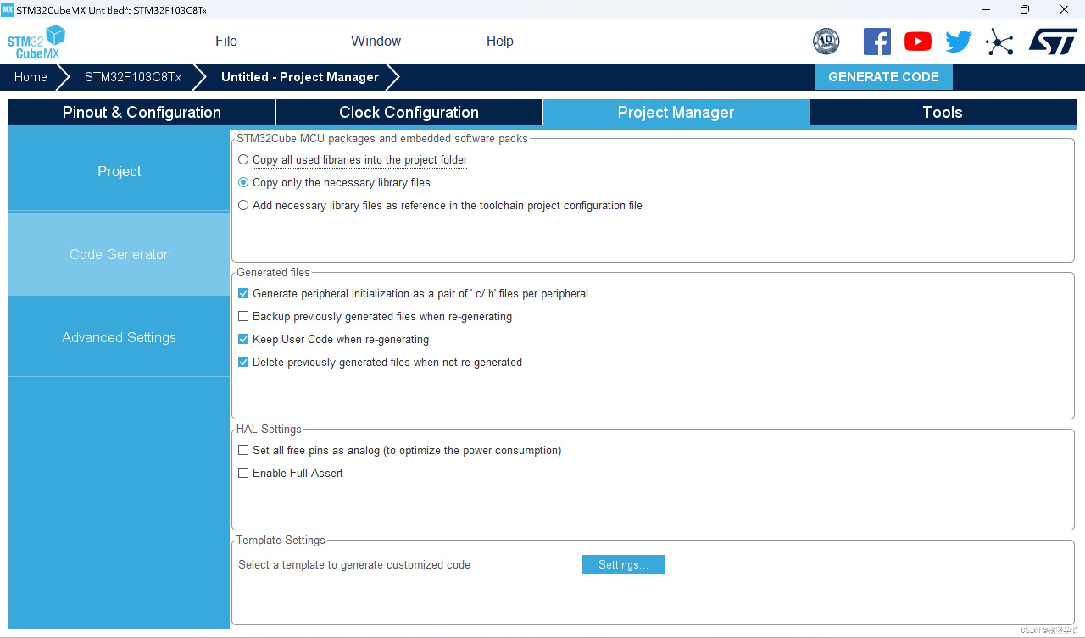Open the YouTube icon link
This screenshot has height=638, width=1085.
(x=918, y=42)
